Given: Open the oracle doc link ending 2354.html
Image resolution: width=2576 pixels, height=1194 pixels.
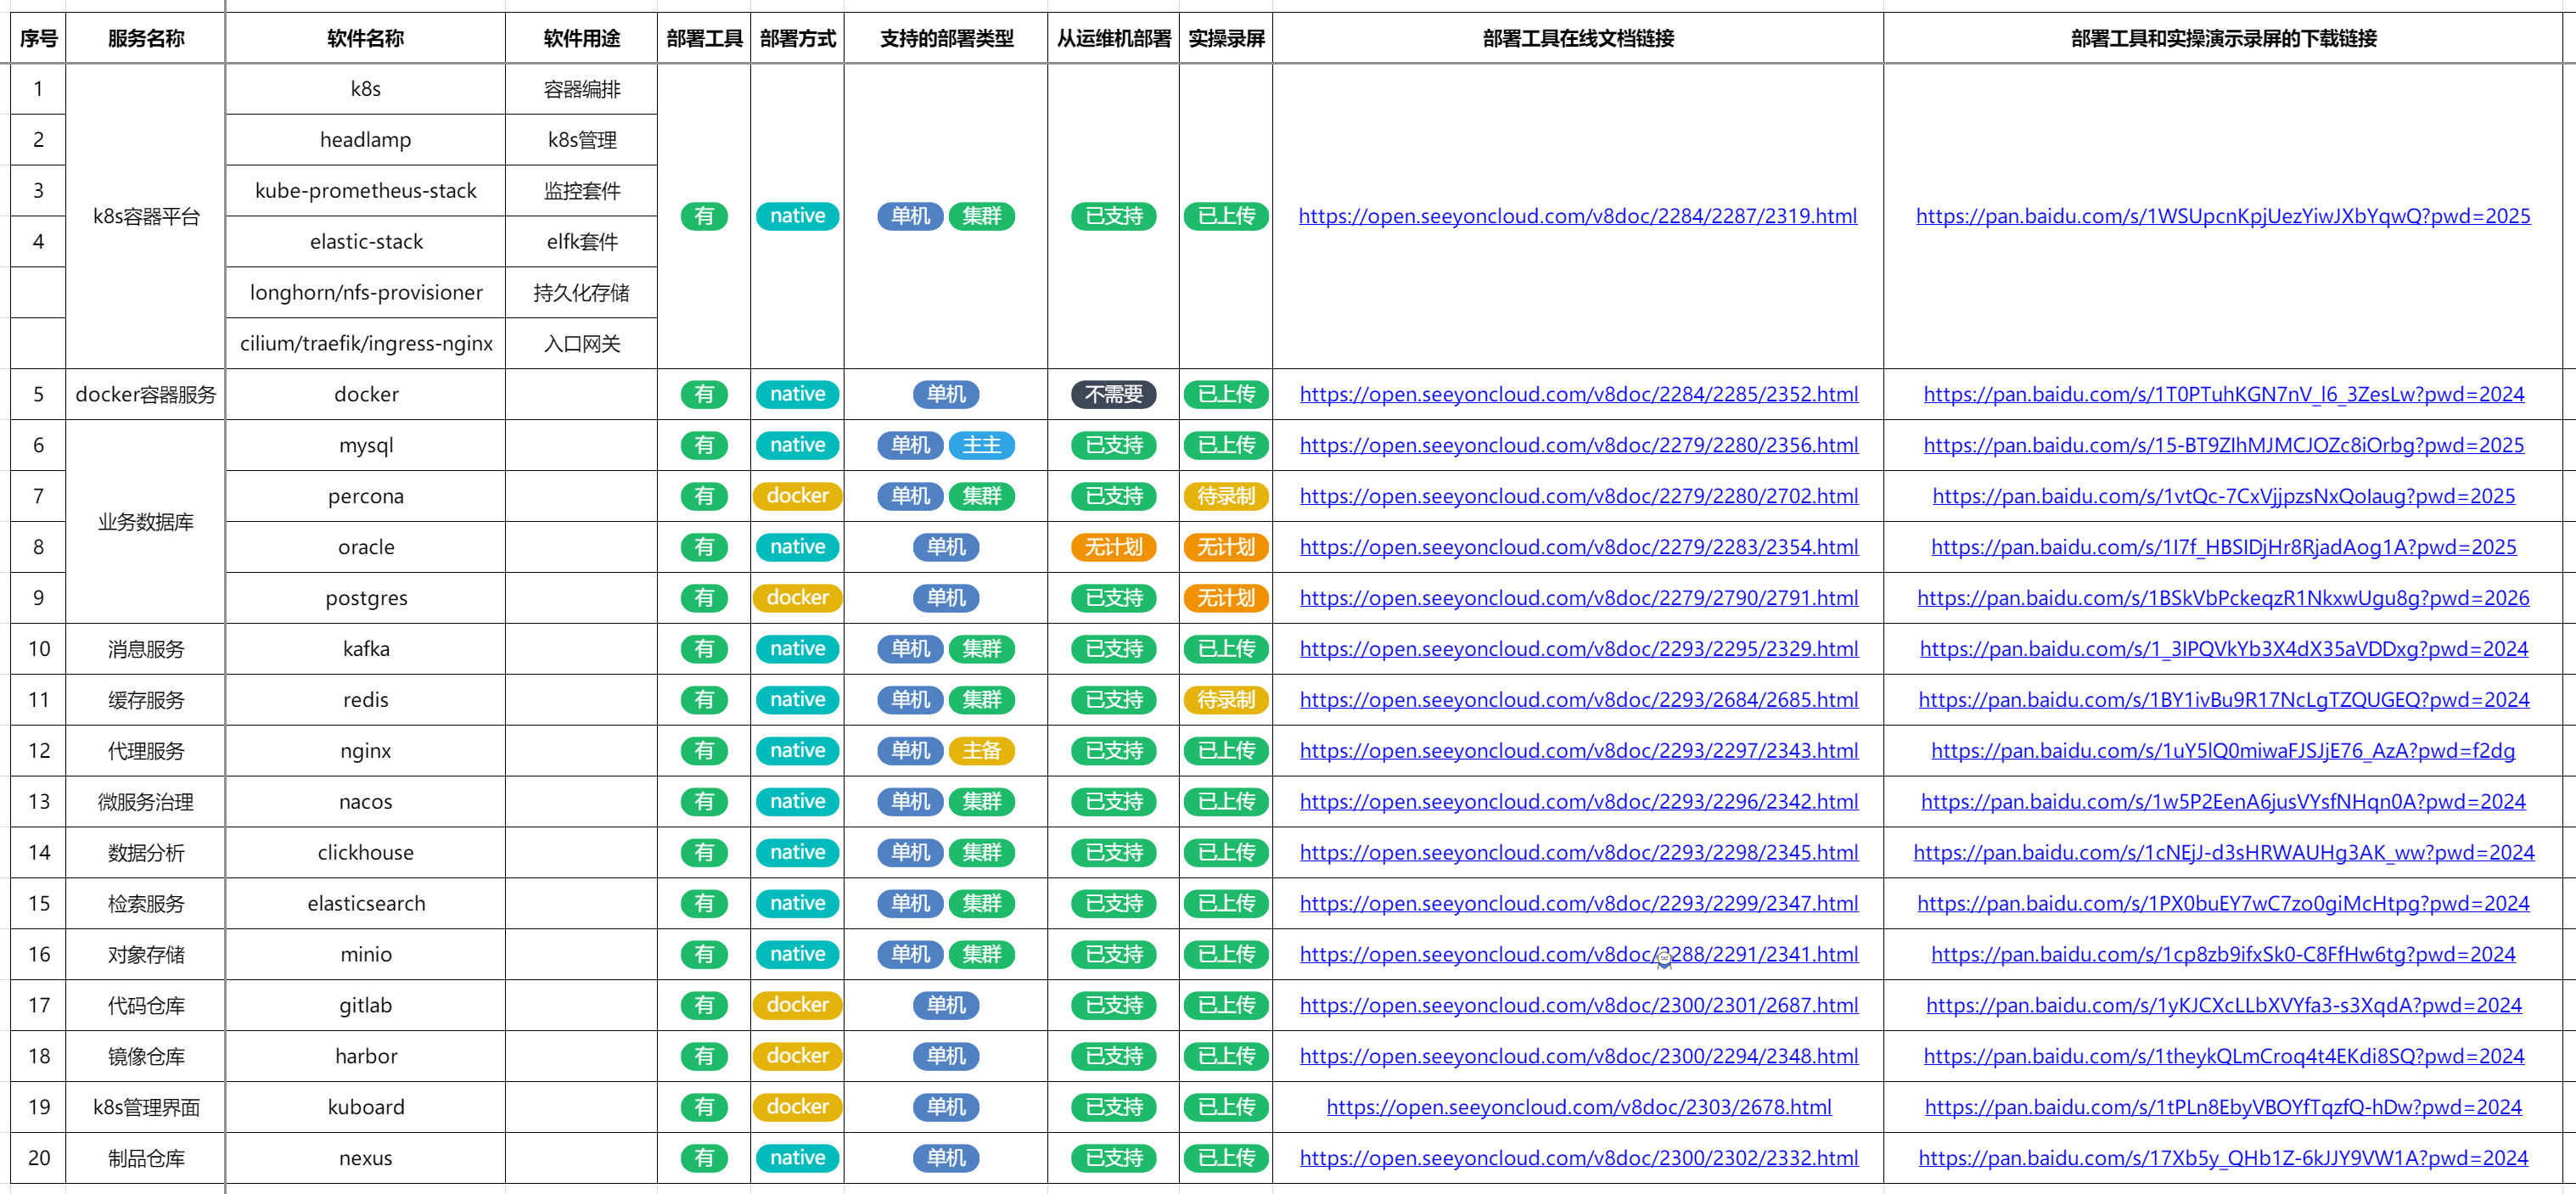Looking at the screenshot, I should click(1578, 547).
